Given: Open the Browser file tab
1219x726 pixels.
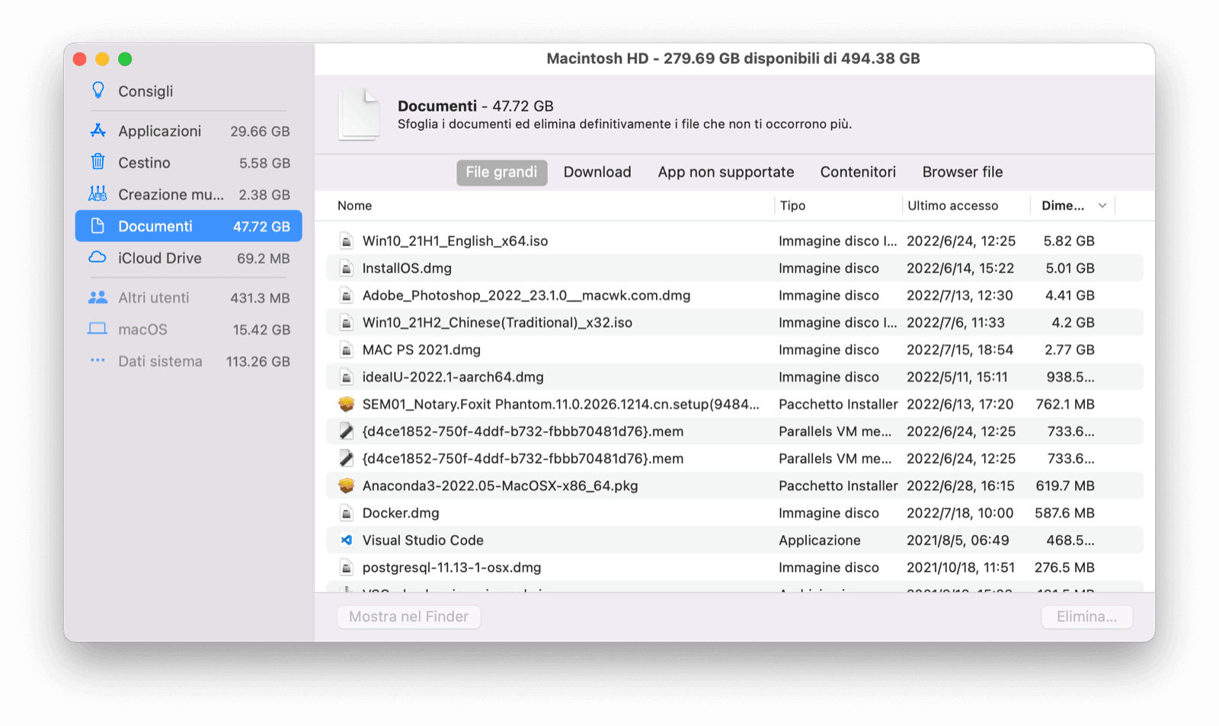Looking at the screenshot, I should point(962,172).
